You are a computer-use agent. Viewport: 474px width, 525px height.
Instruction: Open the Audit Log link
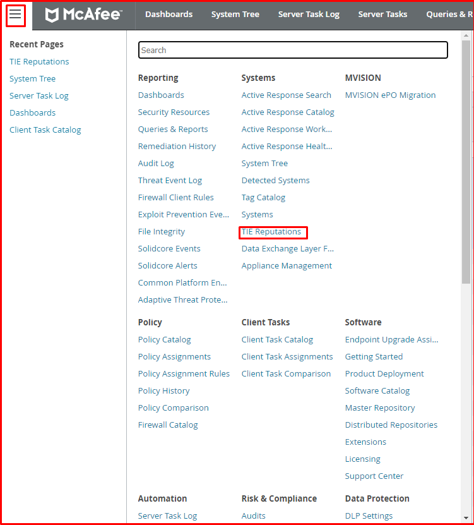(x=156, y=164)
